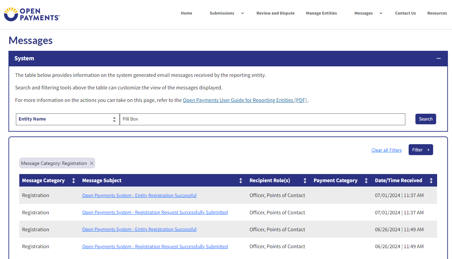The height and width of the screenshot is (259, 452).
Task: Expand the Messages menu chevron
Action: 381,13
